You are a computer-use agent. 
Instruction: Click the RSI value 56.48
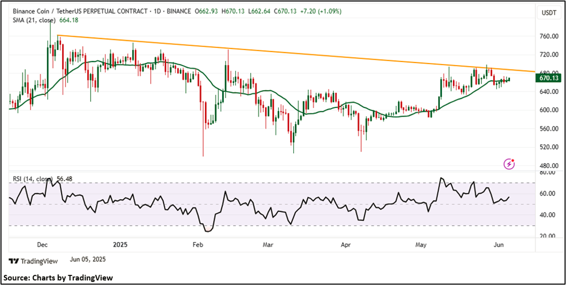coord(64,179)
